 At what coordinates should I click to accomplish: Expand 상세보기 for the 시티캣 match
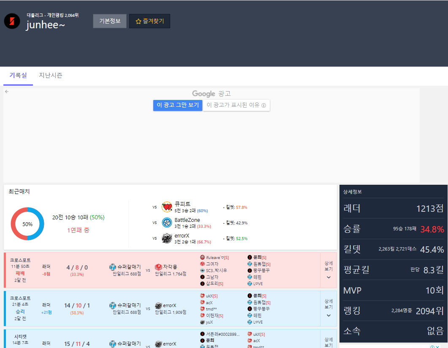(329, 341)
